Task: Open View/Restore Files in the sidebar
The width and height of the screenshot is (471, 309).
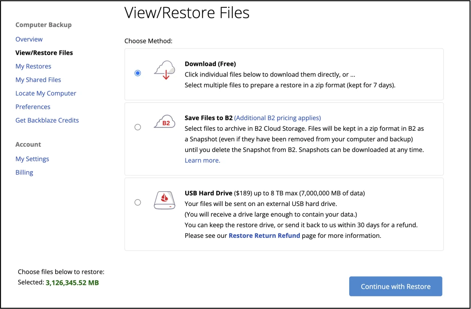Action: 44,53
